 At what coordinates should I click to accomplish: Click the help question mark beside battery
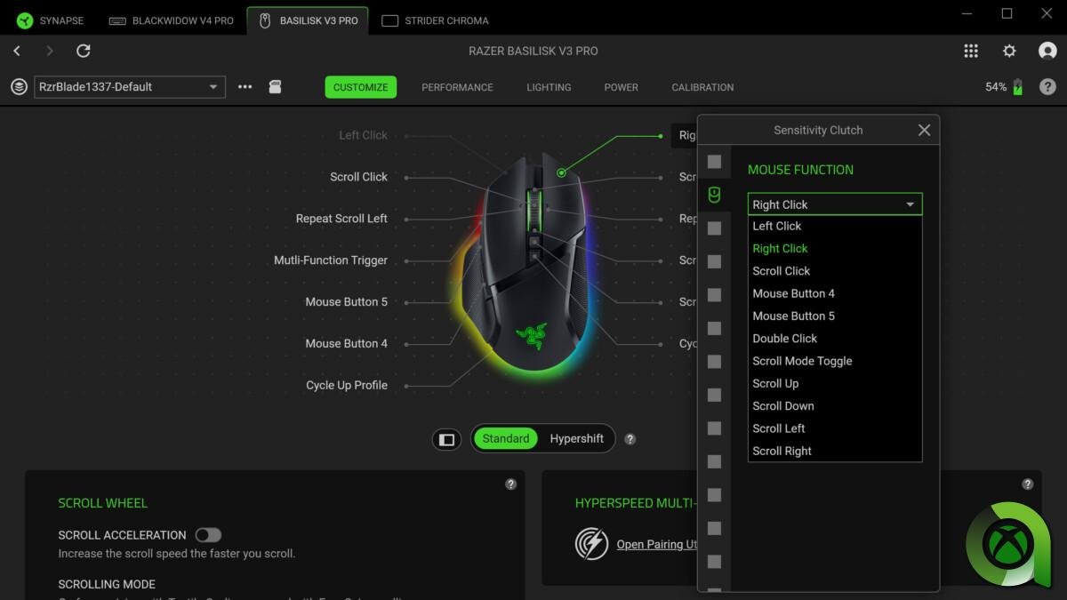click(1047, 87)
